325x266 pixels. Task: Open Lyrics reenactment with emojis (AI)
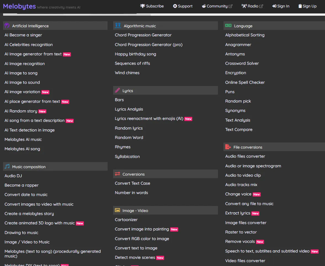149,119
